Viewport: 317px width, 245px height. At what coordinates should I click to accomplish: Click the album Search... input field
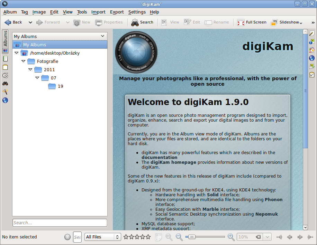[x=60, y=223]
